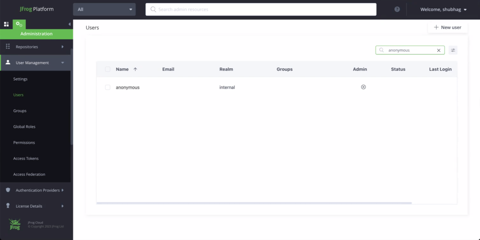Go to the Access Tokens menu item
This screenshot has height=240, width=480.
tap(26, 159)
